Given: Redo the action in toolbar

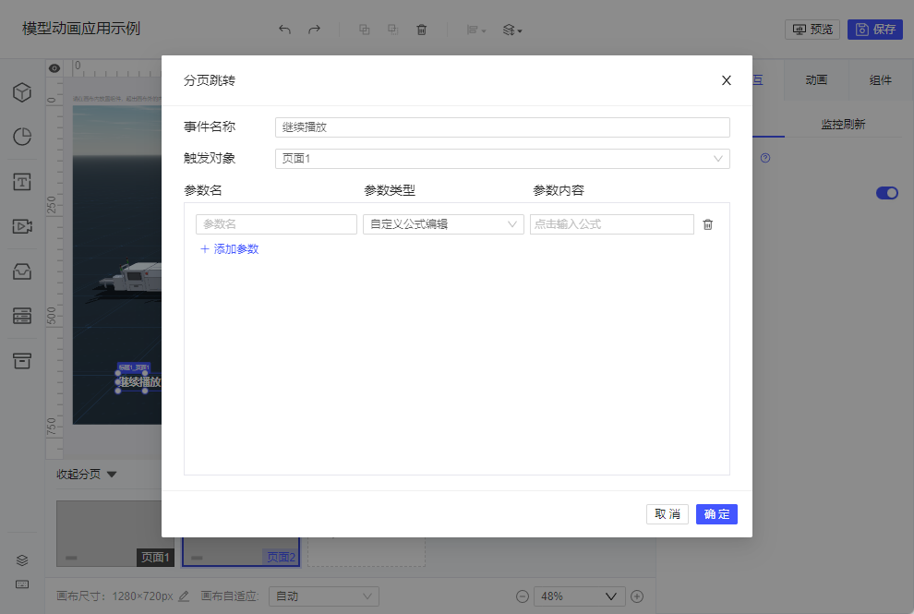Looking at the screenshot, I should click(314, 30).
